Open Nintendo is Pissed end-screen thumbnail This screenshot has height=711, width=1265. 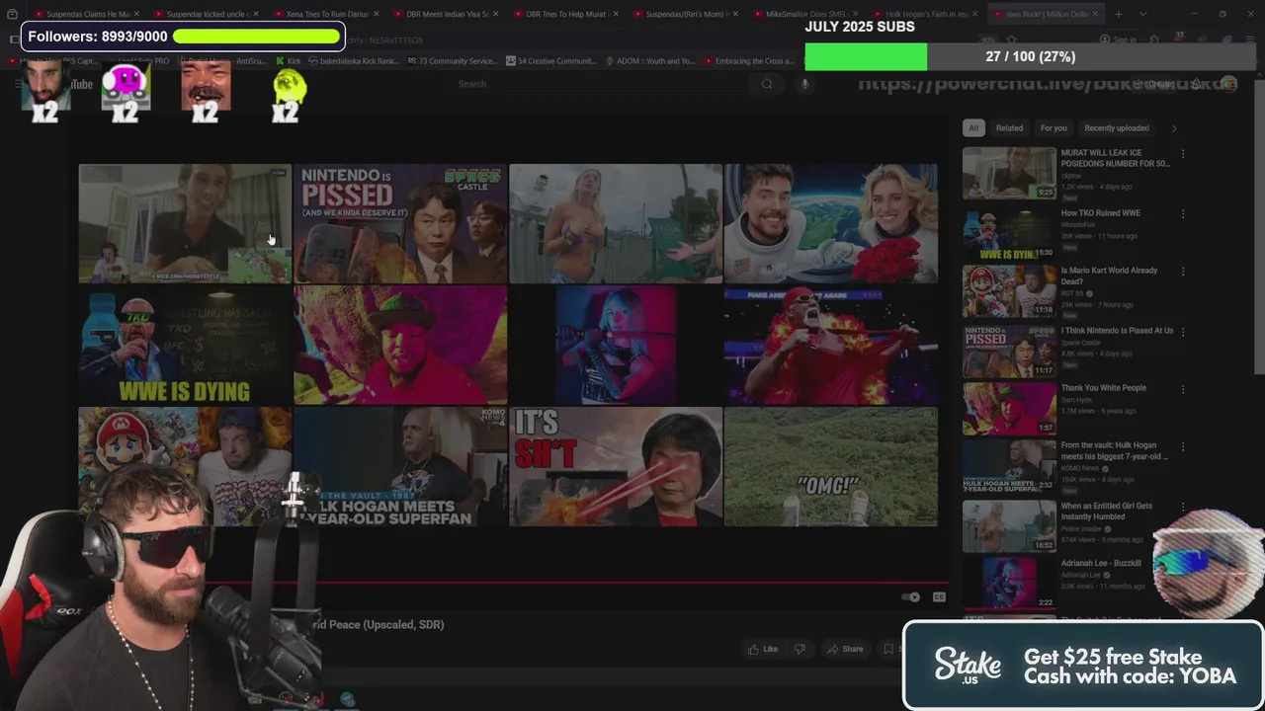tap(400, 223)
